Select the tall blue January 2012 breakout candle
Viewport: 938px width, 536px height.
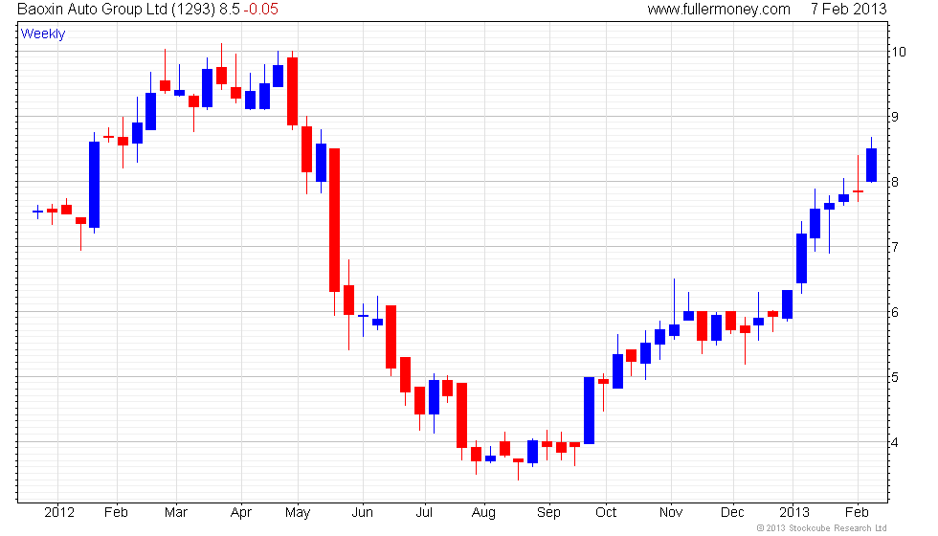pos(95,185)
